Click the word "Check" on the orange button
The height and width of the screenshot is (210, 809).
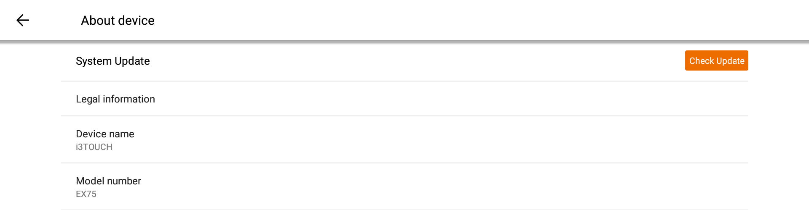701,61
